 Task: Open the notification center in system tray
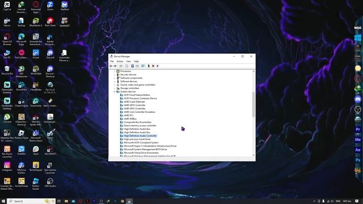point(357,201)
